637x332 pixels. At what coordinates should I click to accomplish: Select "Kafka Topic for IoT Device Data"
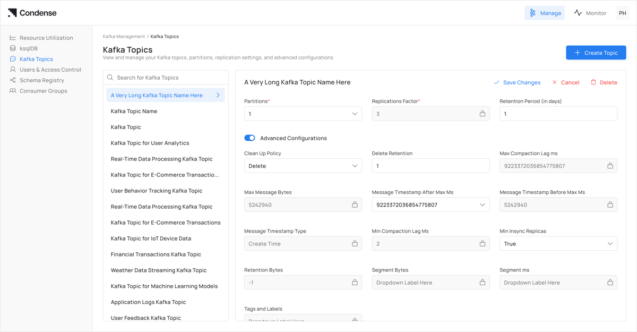click(x=166, y=239)
